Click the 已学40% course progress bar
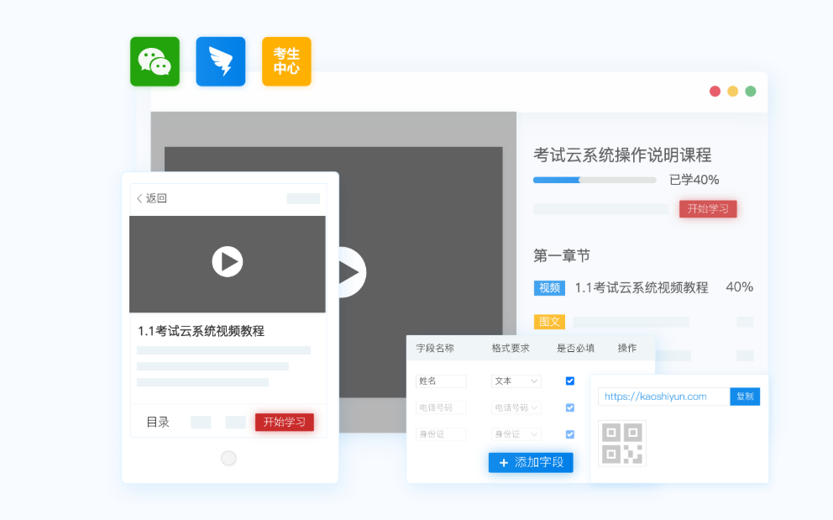Image resolution: width=833 pixels, height=520 pixels. pos(595,180)
